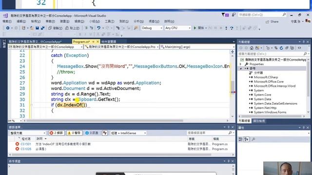Click the user account avatar icon
Image resolution: width=312 pixels, height=175 pixels.
tap(308, 21)
